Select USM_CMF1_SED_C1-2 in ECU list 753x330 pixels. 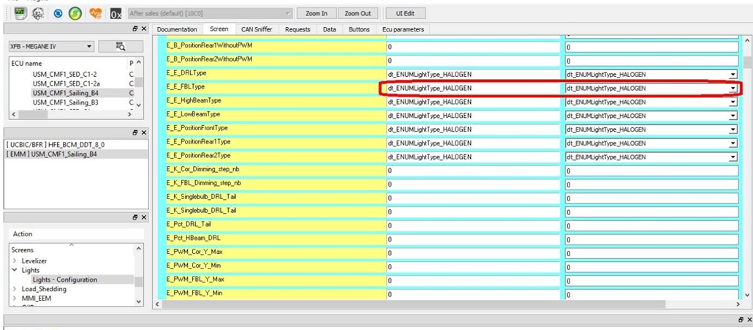65,74
